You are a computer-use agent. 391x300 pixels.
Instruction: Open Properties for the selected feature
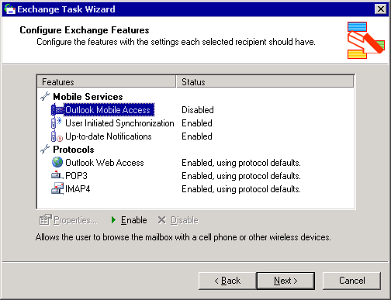pos(68,220)
